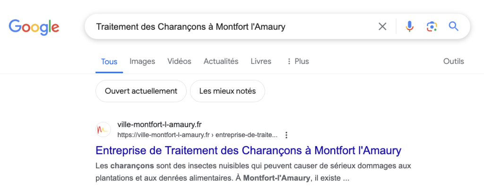Click the magnifying glass search icon
484x191 pixels.
tap(453, 26)
